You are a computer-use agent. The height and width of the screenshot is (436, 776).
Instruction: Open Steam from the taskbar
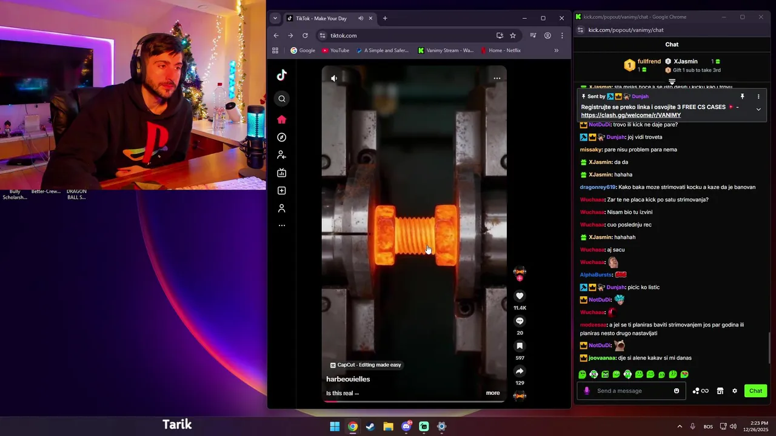370,426
